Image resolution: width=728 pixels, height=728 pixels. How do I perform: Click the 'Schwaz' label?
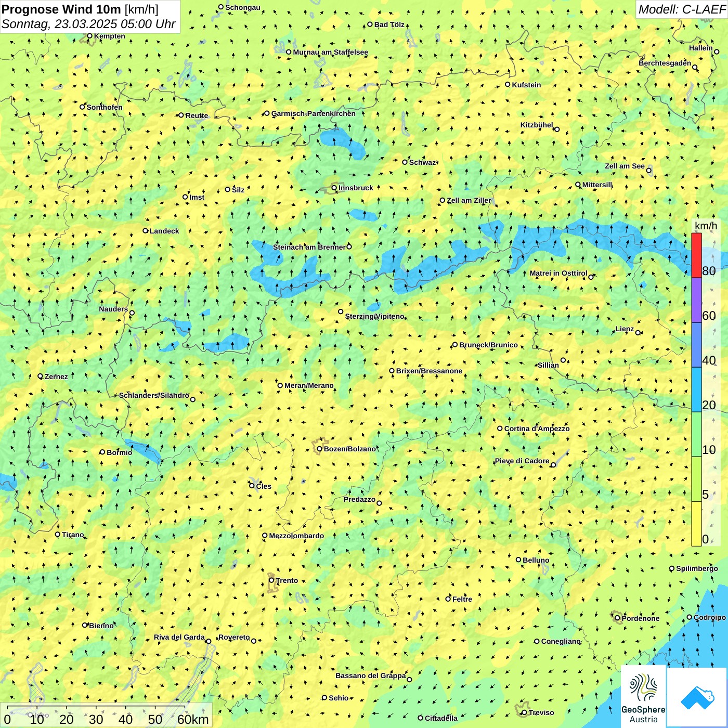[422, 162]
